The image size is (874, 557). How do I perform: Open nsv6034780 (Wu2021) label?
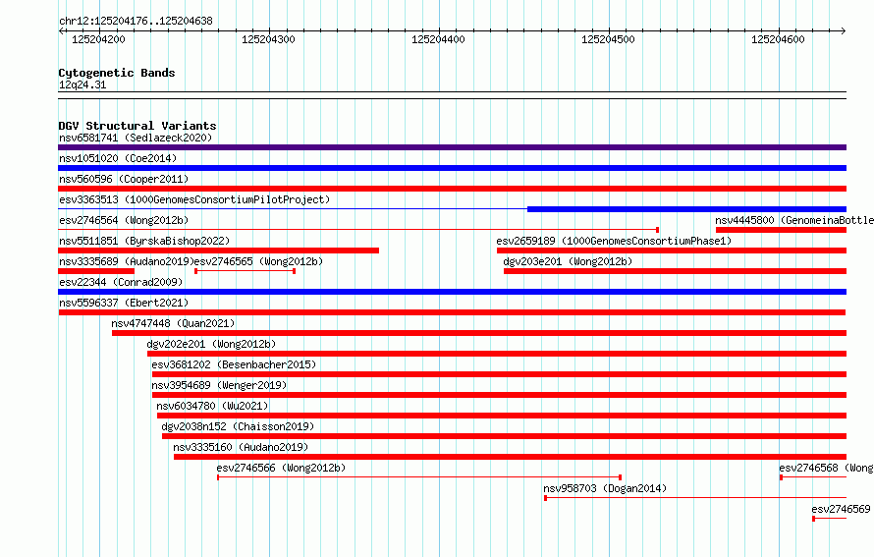[x=212, y=406]
